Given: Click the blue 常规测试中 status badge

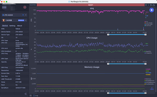Looking at the screenshot, I should click(21, 20).
